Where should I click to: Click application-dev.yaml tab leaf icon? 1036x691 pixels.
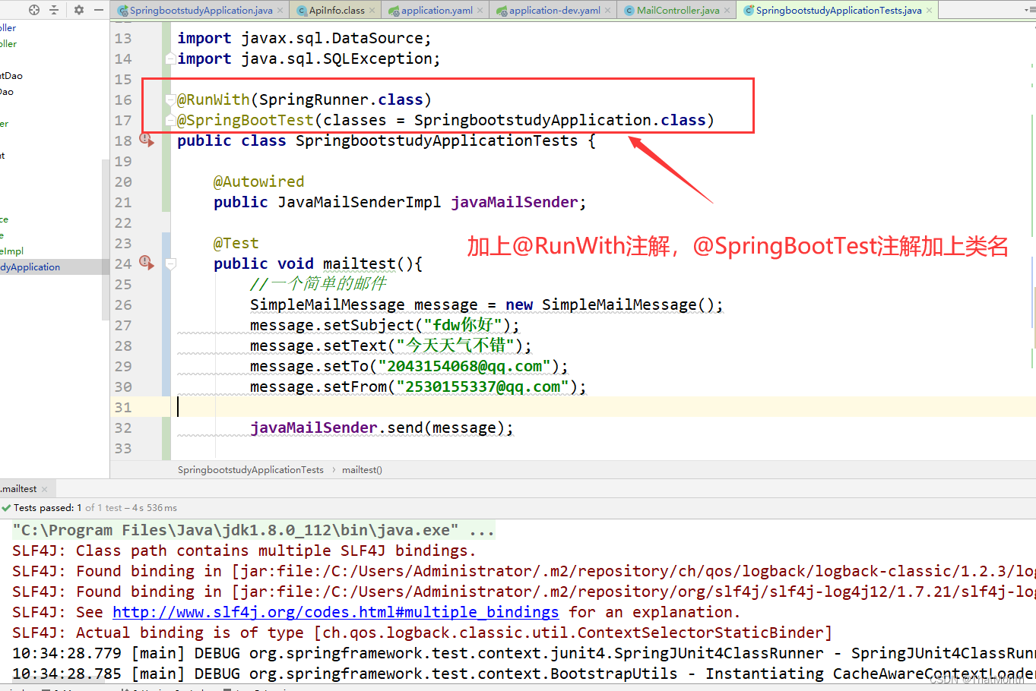tap(502, 11)
